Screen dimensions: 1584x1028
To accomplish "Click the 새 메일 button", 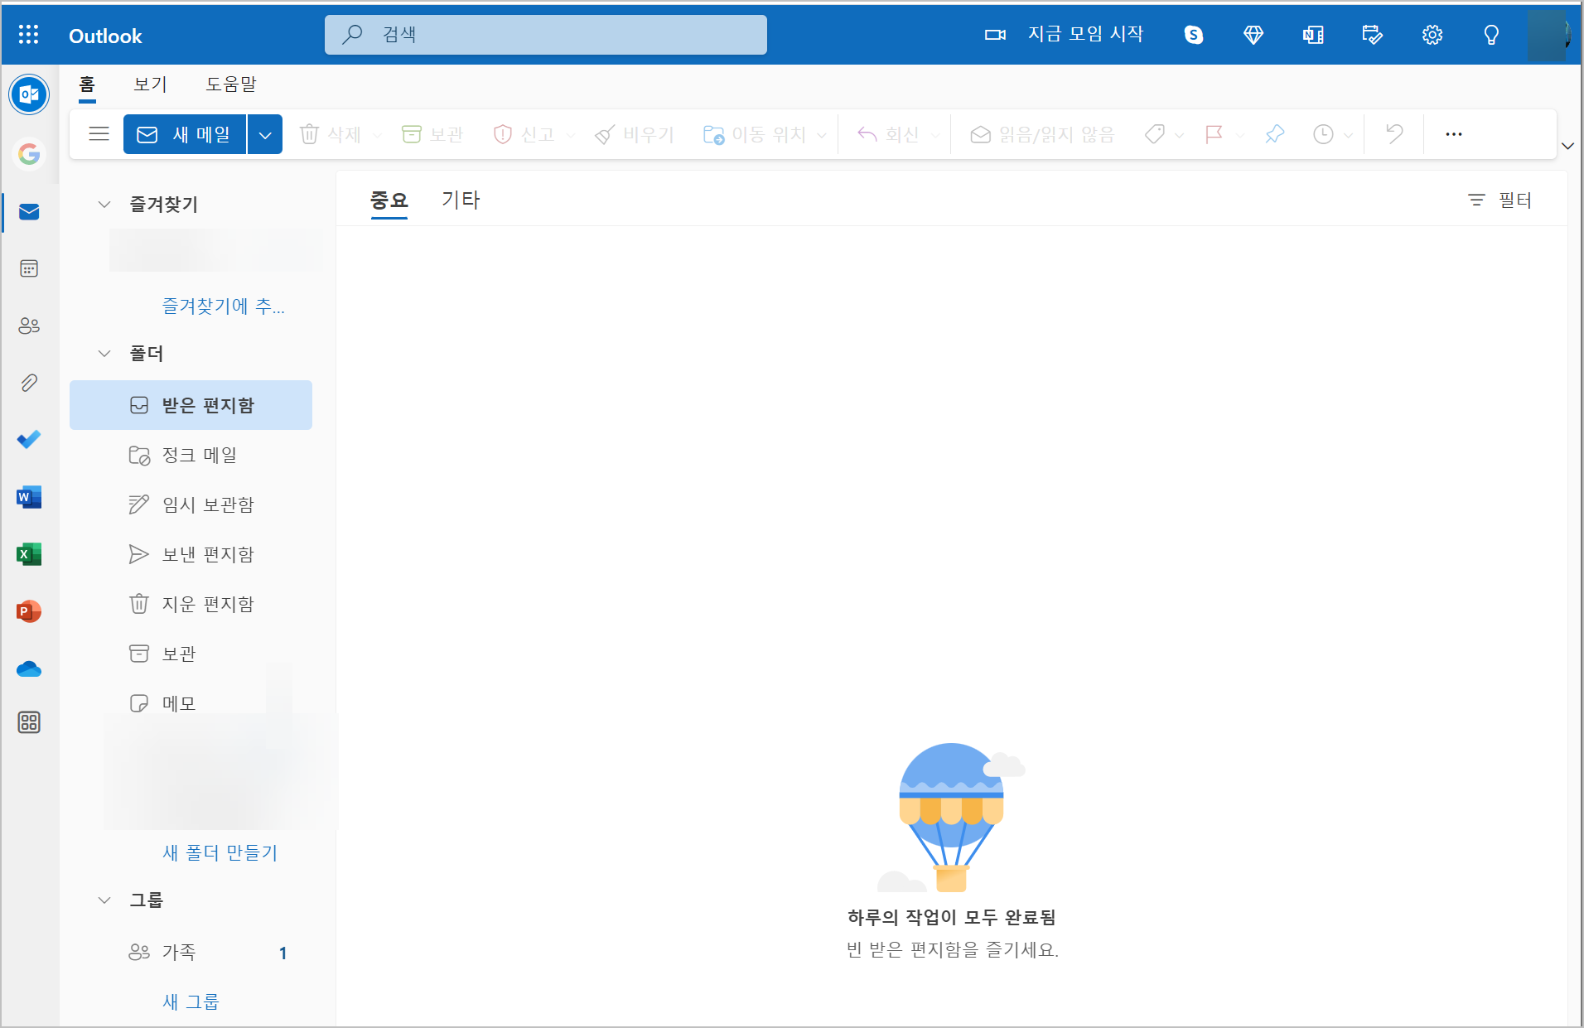I will [x=185, y=134].
